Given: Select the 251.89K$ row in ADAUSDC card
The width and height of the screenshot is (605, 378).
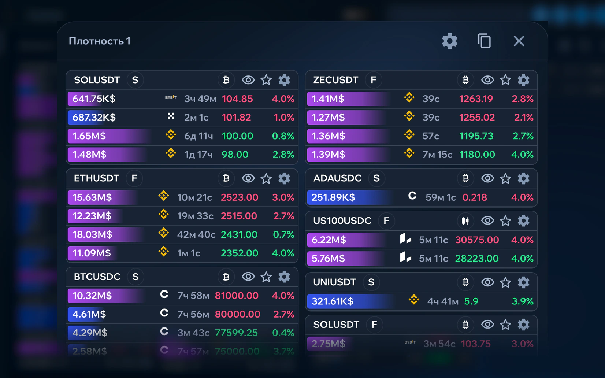Looking at the screenshot, I should (x=421, y=197).
